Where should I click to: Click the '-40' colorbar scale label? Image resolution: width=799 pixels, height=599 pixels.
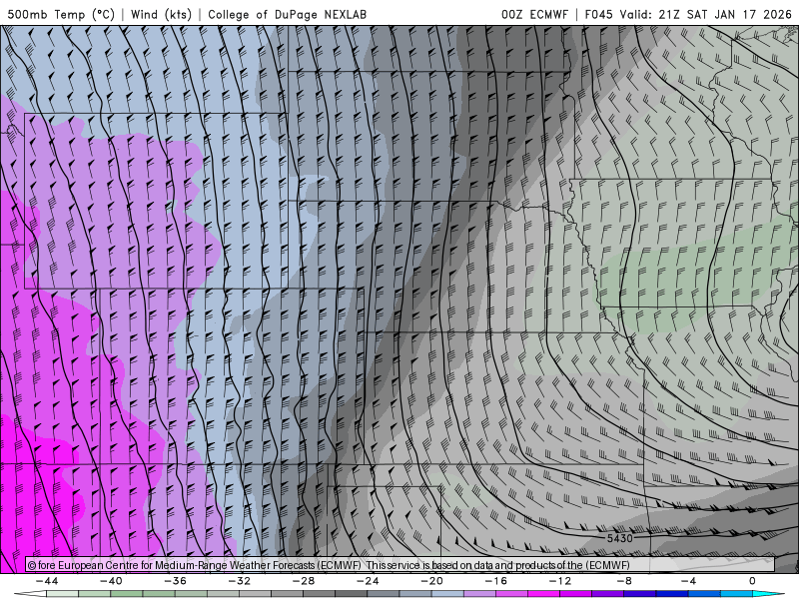pos(111,581)
